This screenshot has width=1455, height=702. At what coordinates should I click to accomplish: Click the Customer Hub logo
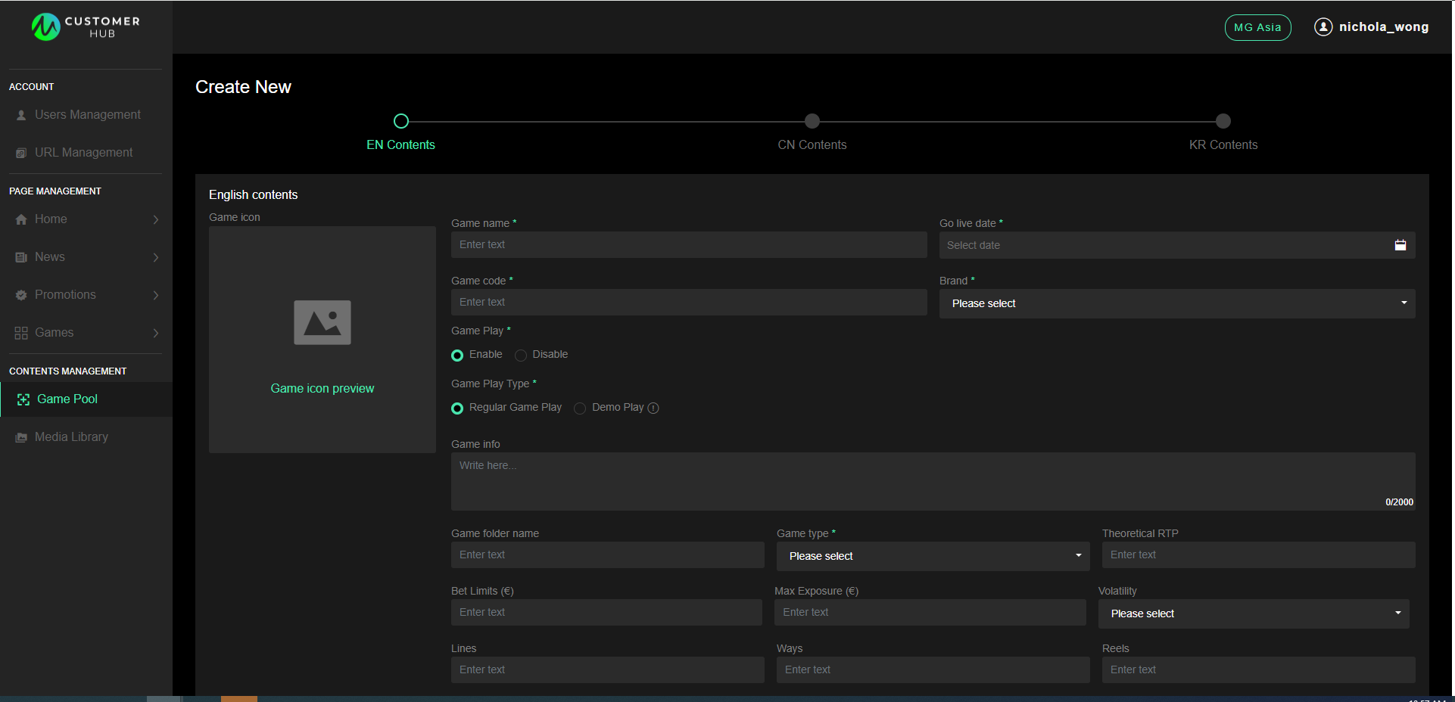click(x=86, y=26)
